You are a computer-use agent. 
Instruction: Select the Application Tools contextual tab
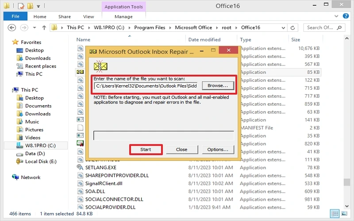[123, 7]
